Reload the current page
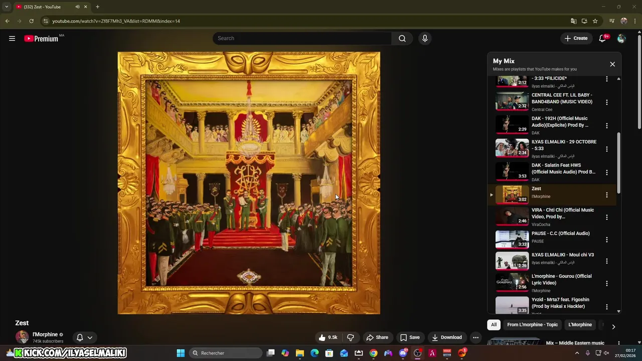Viewport: 642px width, 361px height. pos(31,21)
